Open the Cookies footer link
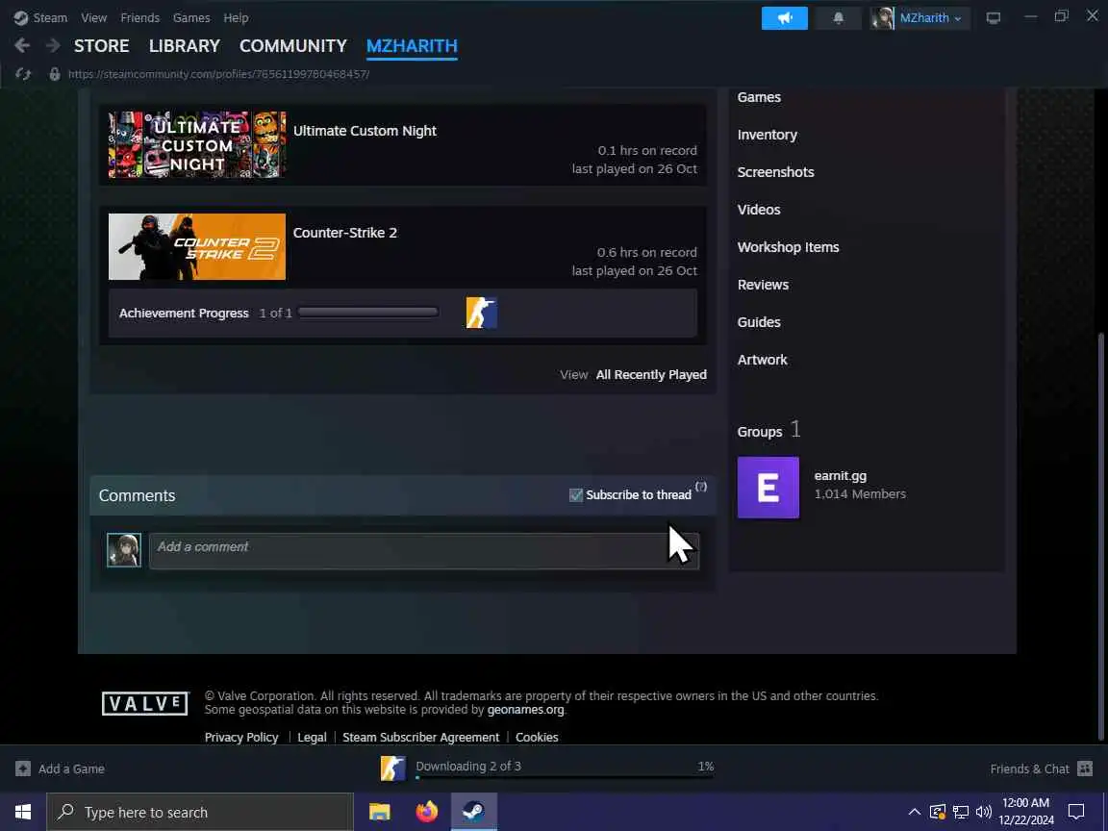 537,737
